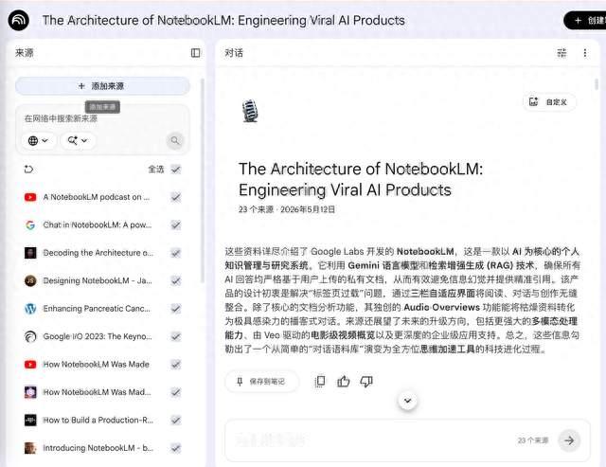Click YouTube icon of 'A NotebookLM podcast on' source
The width and height of the screenshot is (606, 467).
click(x=30, y=197)
